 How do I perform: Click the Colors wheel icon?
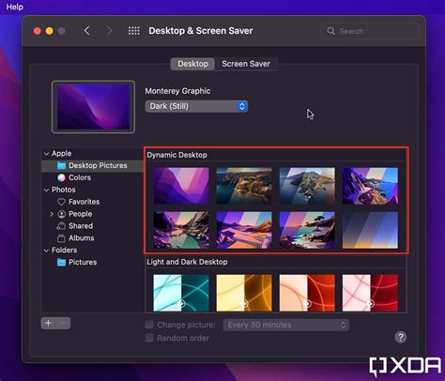(x=61, y=177)
